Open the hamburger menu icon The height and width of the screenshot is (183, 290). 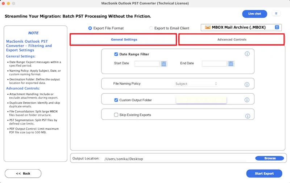[x=276, y=13]
